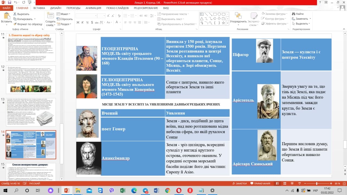Pick the oval shape in shapes gallery
This screenshot has height=195, width=347.
[x=220, y=14]
